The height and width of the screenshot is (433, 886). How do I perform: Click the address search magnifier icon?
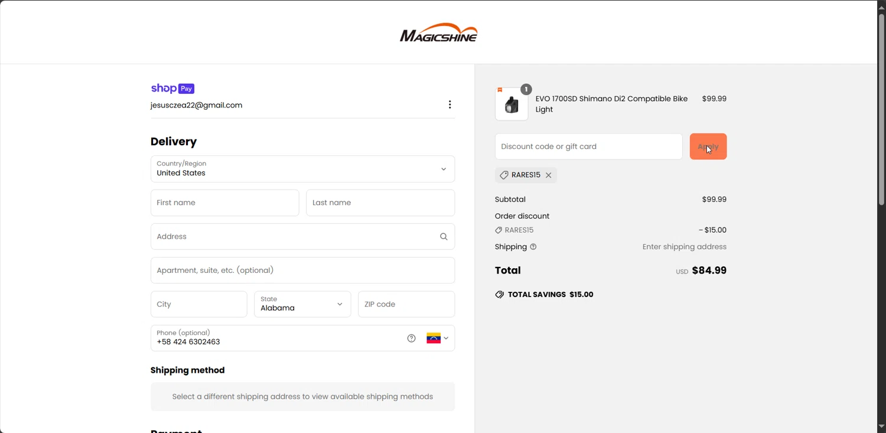click(444, 237)
